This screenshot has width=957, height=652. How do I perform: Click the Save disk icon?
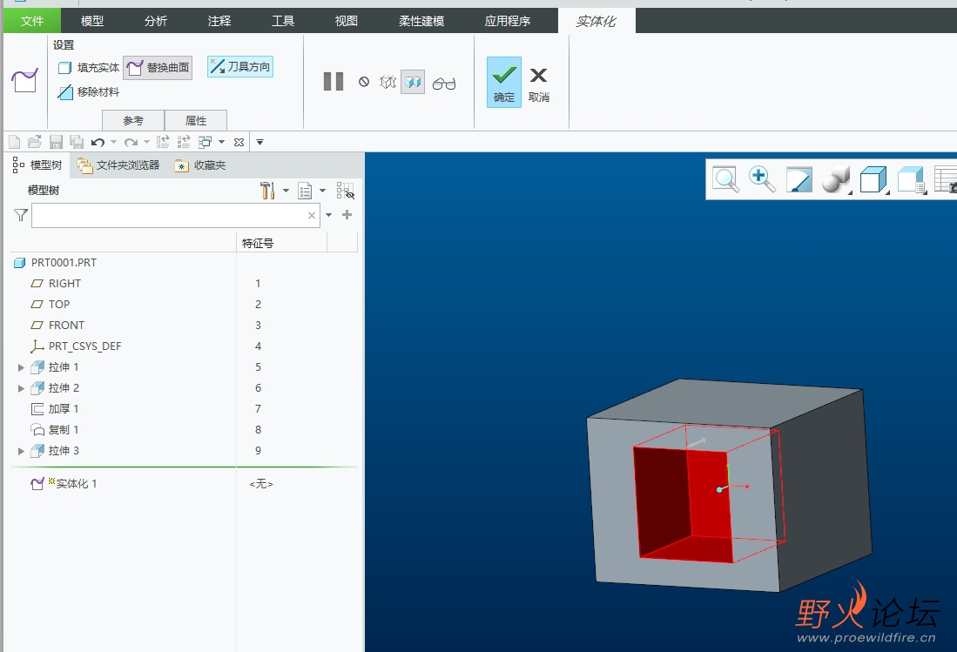(x=56, y=142)
